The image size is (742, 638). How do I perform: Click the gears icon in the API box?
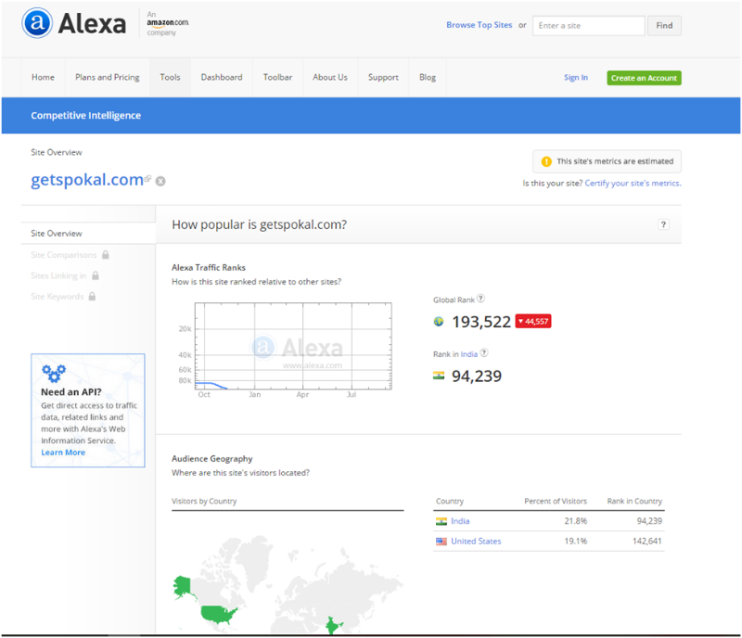tap(54, 374)
